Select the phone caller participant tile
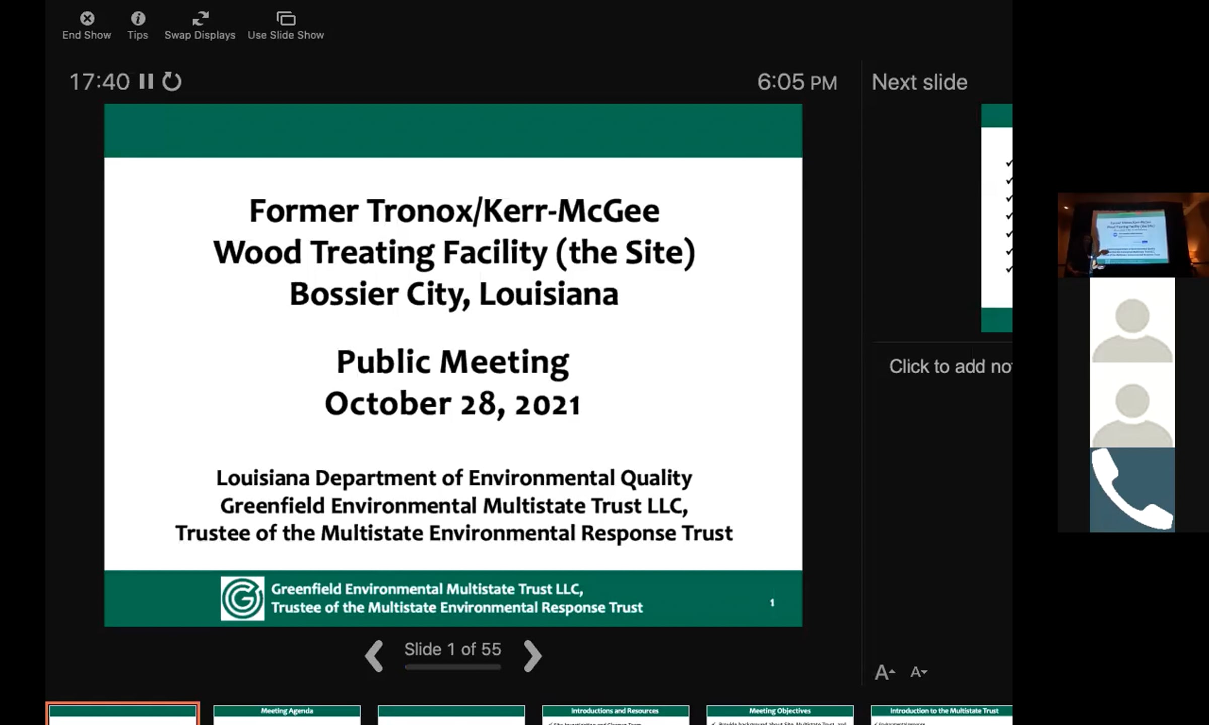Viewport: 1209px width, 725px height. point(1132,490)
